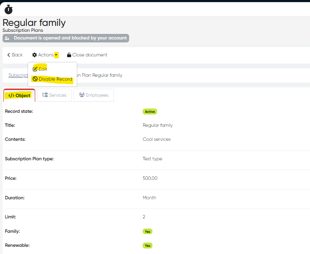
Task: Switch to the Services tab
Action: 54,95
